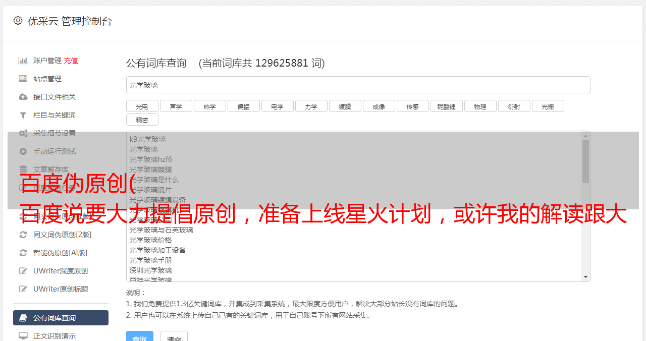
Task: Click the 衍射 tag button
Action: (514, 106)
